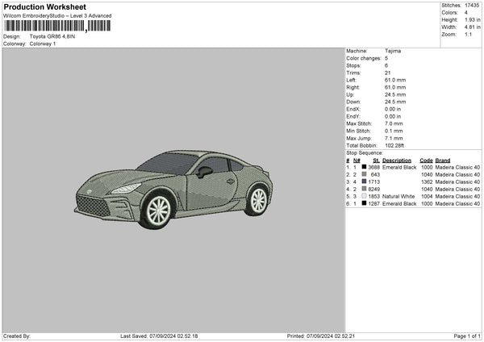
Task: Select the Brand column header
Action: [444, 160]
